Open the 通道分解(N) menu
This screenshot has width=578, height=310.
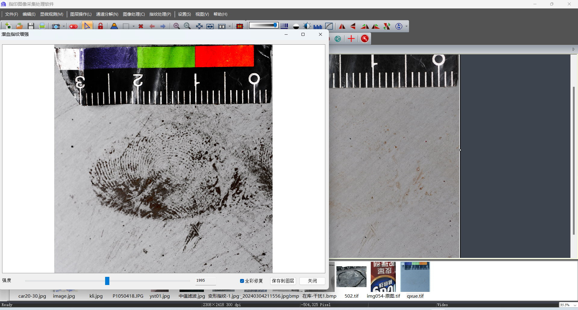point(107,14)
